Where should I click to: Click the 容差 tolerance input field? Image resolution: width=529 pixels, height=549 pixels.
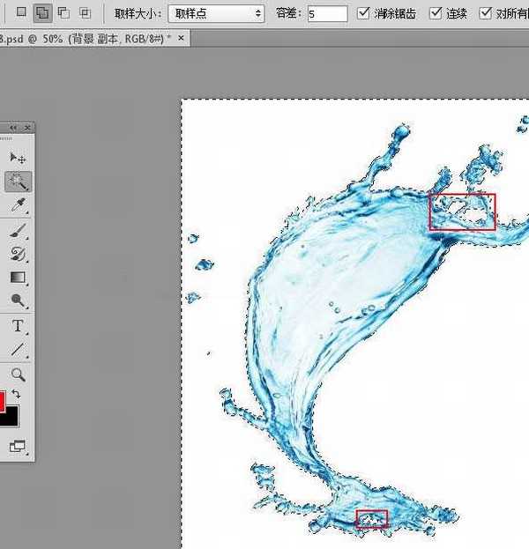[x=327, y=13]
